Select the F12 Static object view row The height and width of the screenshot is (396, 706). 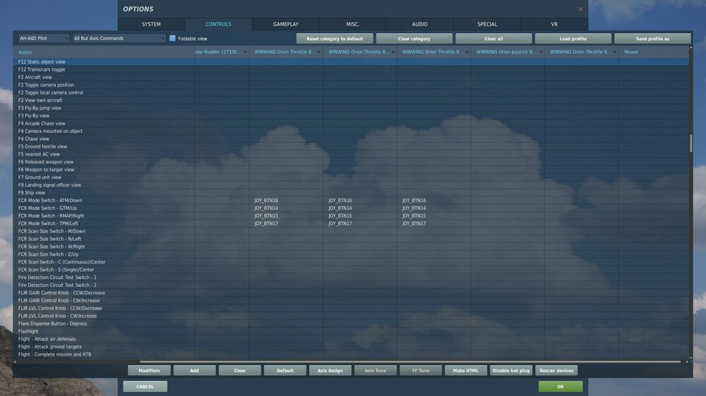(x=351, y=61)
